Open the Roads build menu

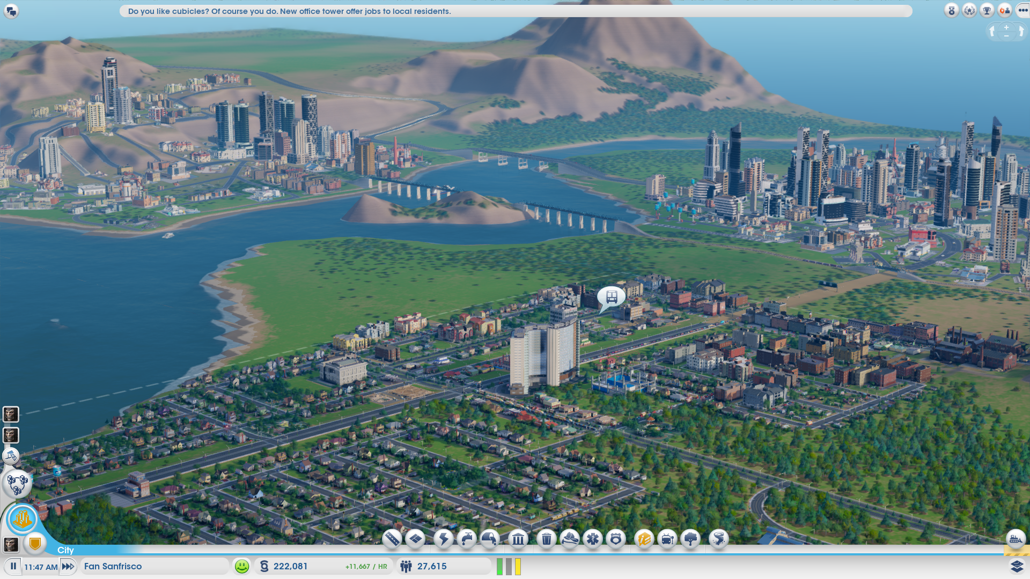coord(392,538)
